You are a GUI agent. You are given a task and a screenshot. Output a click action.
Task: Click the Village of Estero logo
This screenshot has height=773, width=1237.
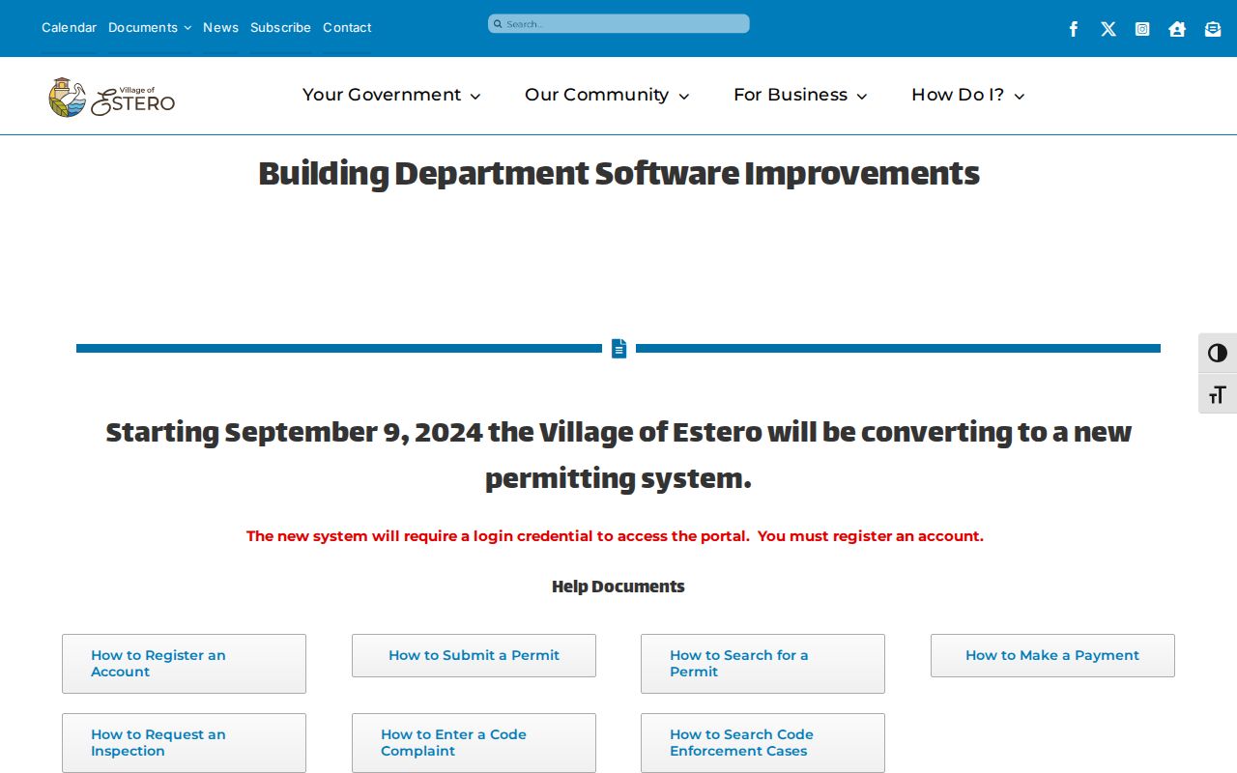click(112, 97)
